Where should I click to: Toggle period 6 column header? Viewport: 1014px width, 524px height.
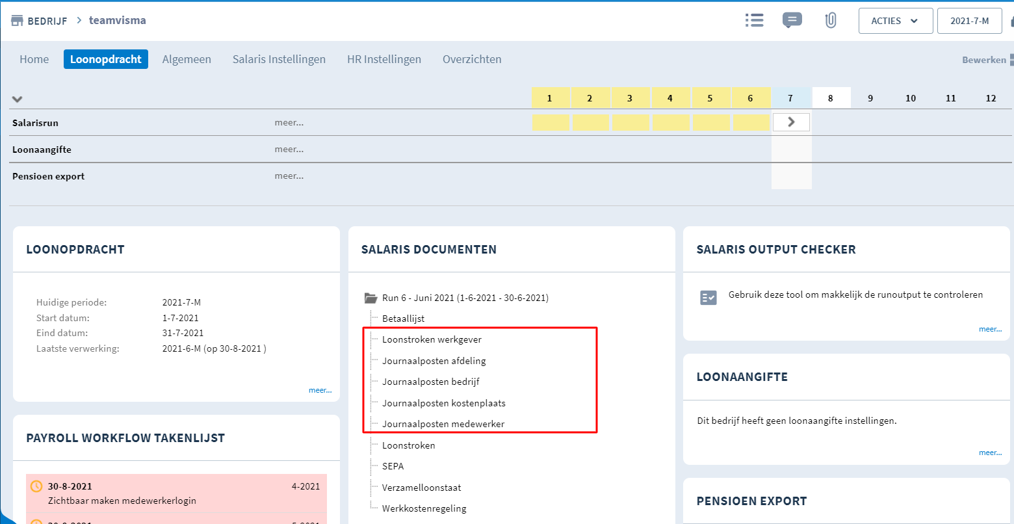(751, 98)
